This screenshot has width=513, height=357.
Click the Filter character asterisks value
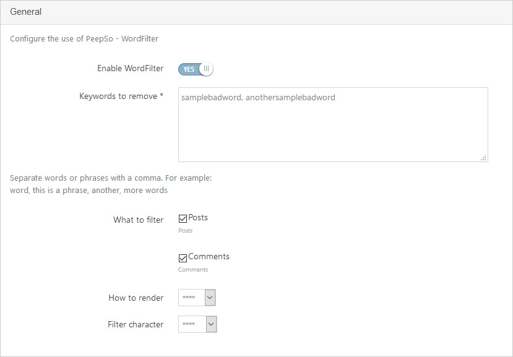click(x=189, y=324)
